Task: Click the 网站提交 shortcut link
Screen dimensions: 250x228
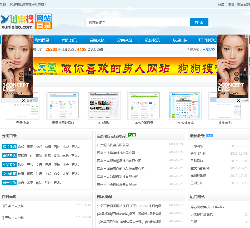Action: (x=209, y=50)
